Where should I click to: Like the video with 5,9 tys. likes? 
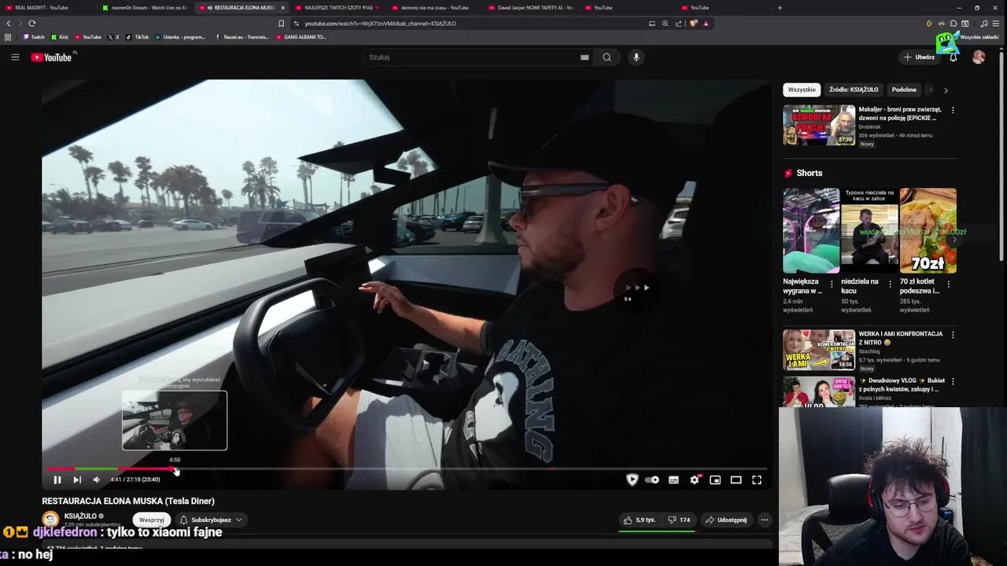(639, 520)
